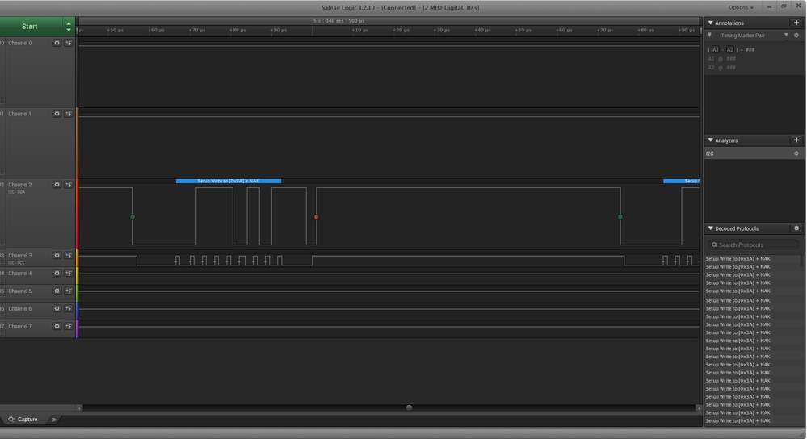Open the I2C analyzer settings gear

[x=796, y=153]
